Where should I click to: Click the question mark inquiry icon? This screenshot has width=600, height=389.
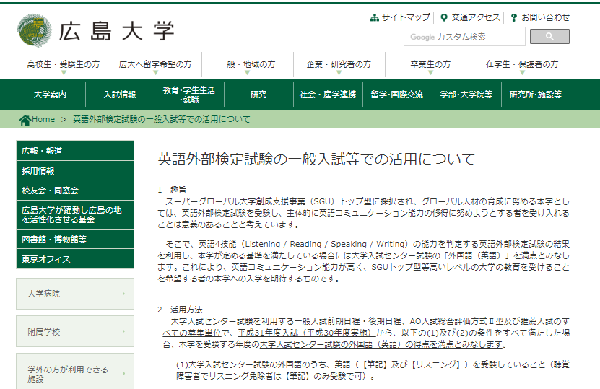(x=513, y=17)
